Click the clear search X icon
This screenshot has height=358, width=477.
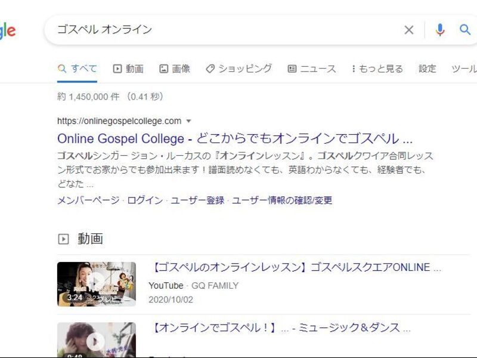pyautogui.click(x=409, y=30)
